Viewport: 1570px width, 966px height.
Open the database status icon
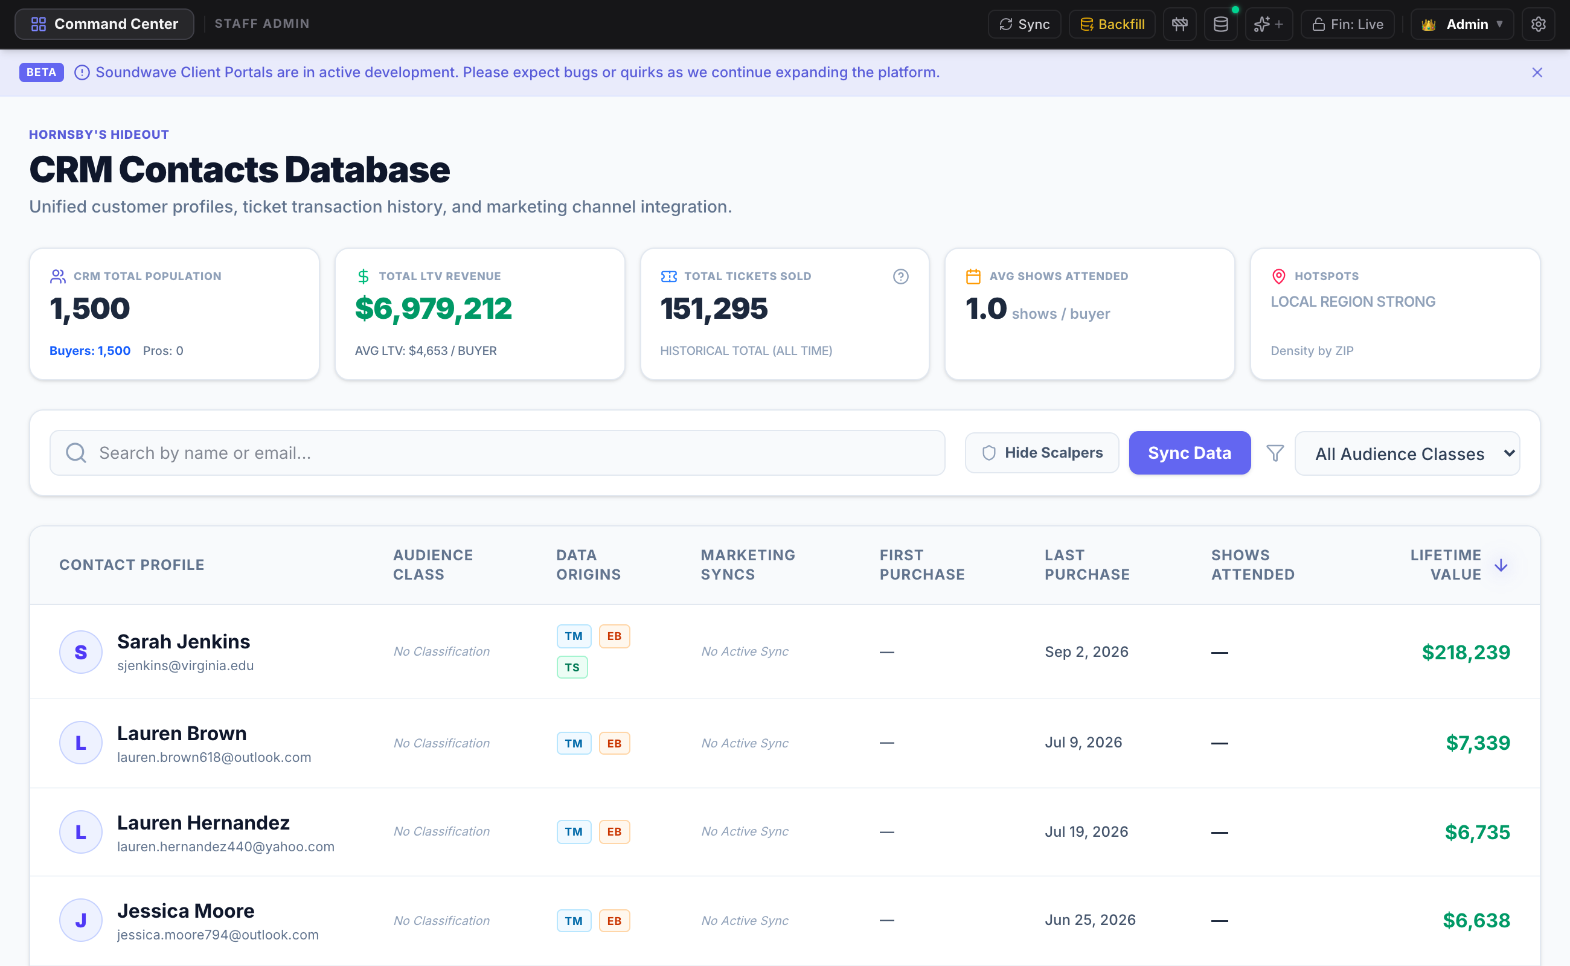point(1220,24)
